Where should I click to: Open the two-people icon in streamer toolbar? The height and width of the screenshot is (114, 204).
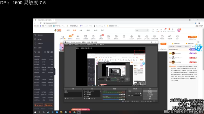(x=108, y=36)
